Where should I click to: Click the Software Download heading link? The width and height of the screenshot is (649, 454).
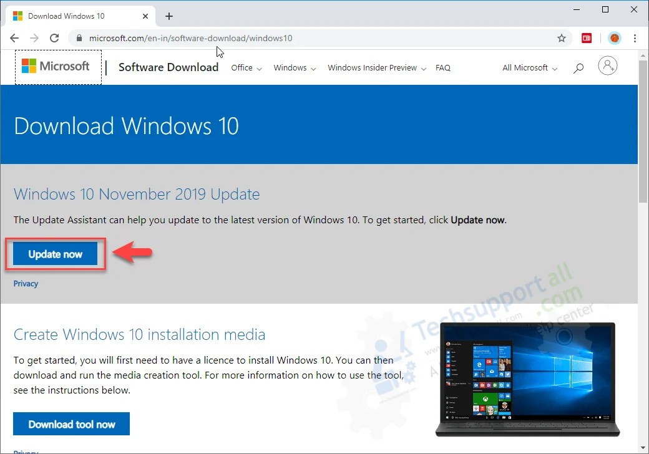[168, 67]
